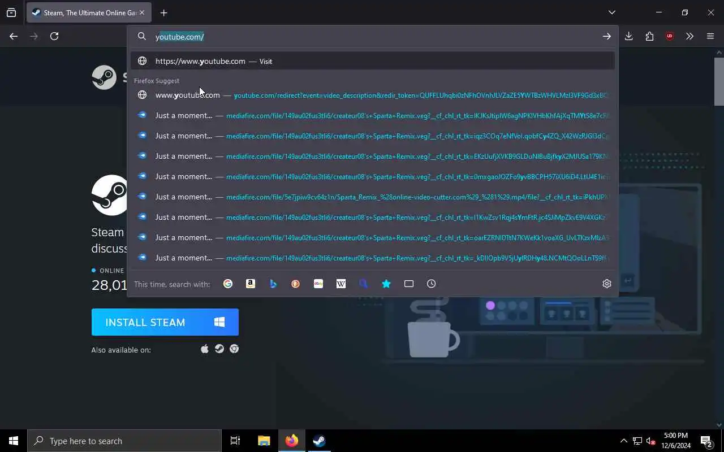Switch to Firefox from the taskbar
Viewport: 724px width, 452px height.
292,441
